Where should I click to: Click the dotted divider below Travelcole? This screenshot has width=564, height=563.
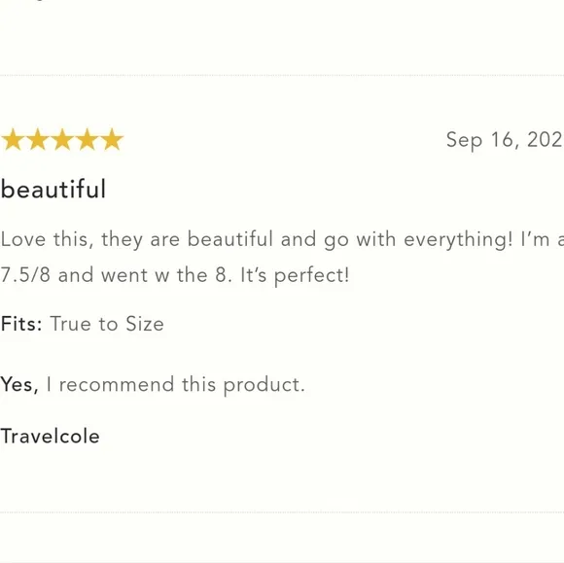(282, 511)
